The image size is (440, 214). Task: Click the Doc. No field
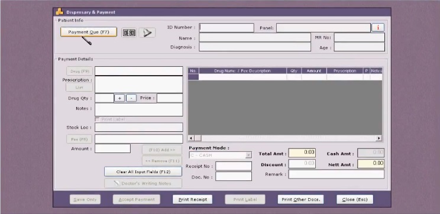234,176
